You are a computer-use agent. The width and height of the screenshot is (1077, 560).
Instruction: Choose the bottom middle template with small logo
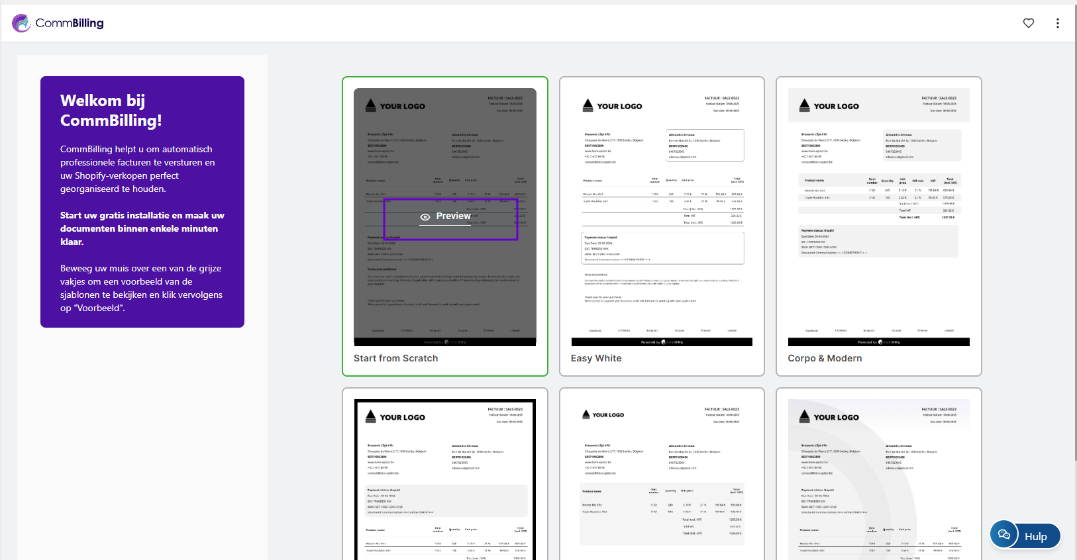pos(662,480)
